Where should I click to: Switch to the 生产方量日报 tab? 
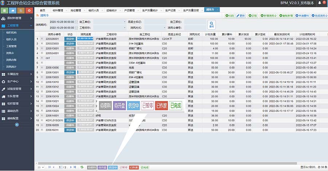coord(191,10)
